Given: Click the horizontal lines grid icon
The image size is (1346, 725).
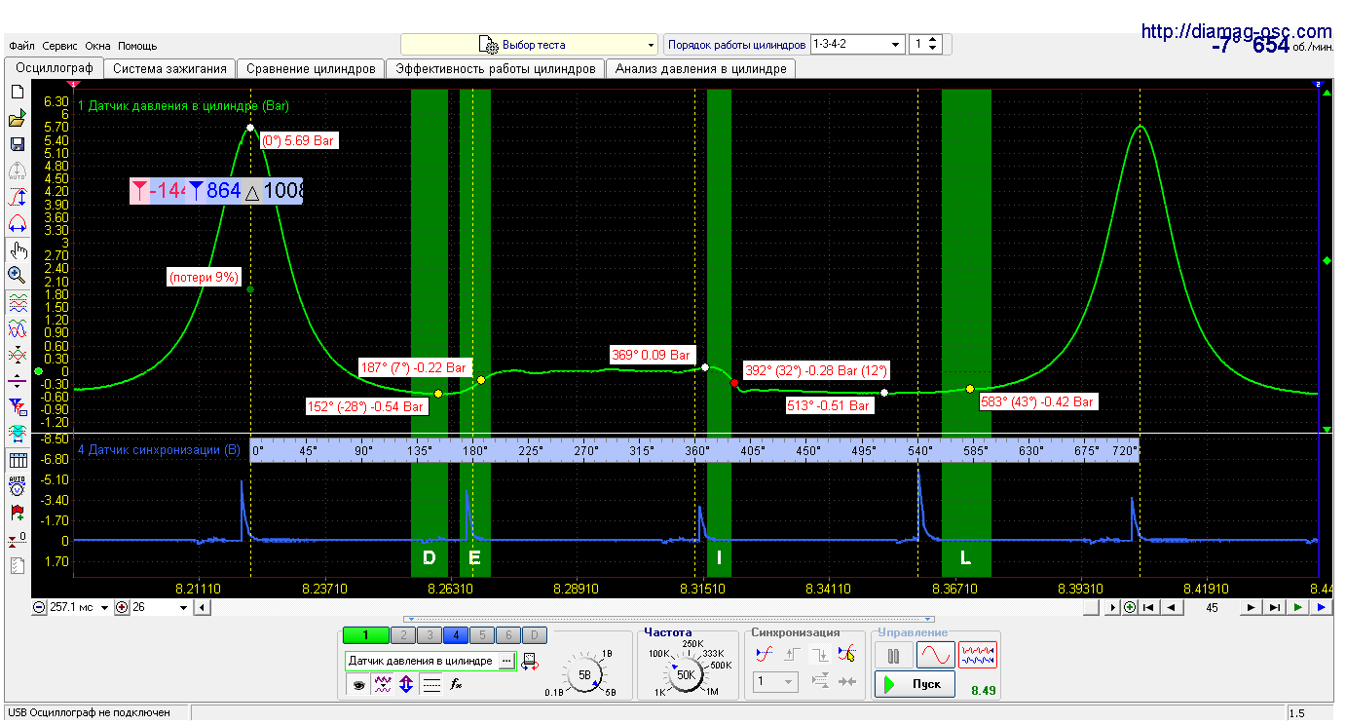Looking at the screenshot, I should click(431, 685).
